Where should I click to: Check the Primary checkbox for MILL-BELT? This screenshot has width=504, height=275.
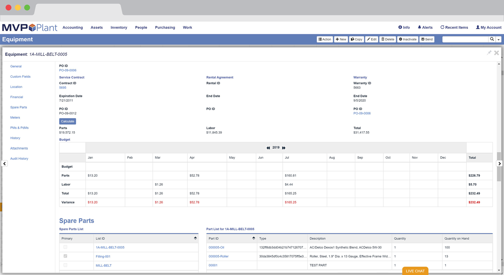[65, 265]
